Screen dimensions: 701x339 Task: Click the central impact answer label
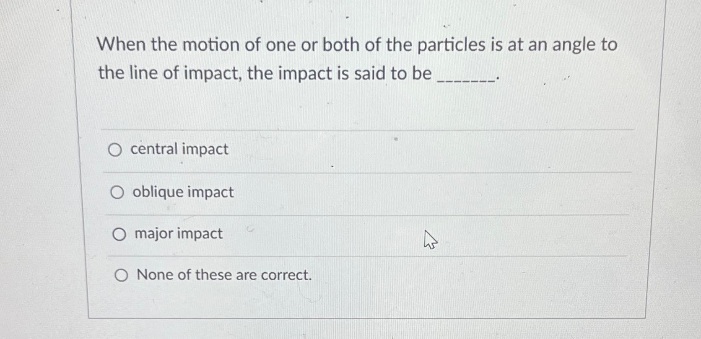(x=179, y=149)
